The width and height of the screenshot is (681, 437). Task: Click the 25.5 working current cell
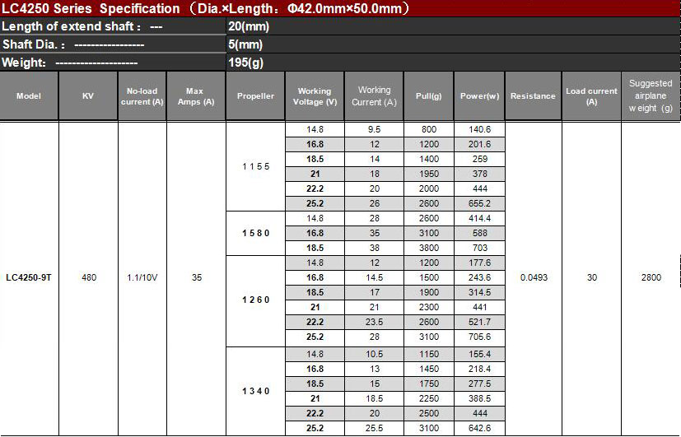[x=374, y=428]
